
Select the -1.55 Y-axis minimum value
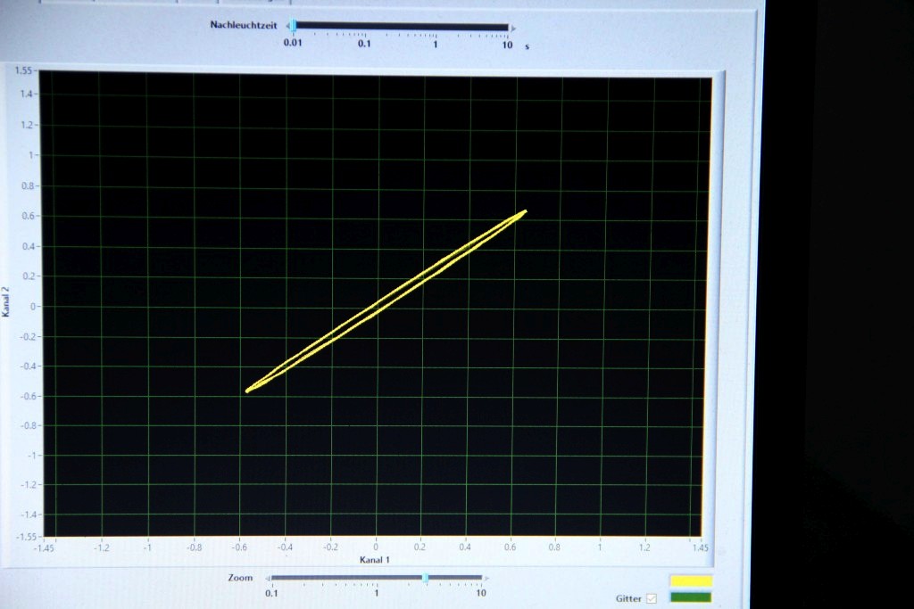(23, 537)
